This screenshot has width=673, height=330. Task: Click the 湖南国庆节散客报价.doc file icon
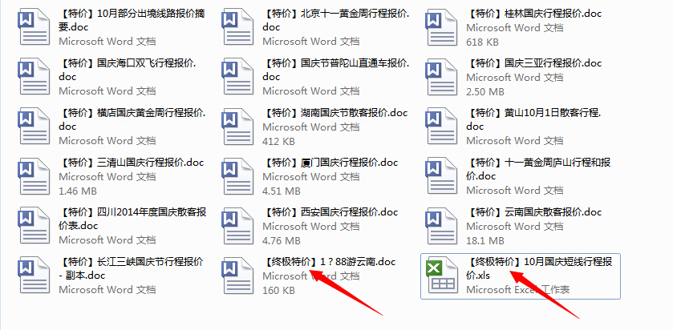(237, 127)
